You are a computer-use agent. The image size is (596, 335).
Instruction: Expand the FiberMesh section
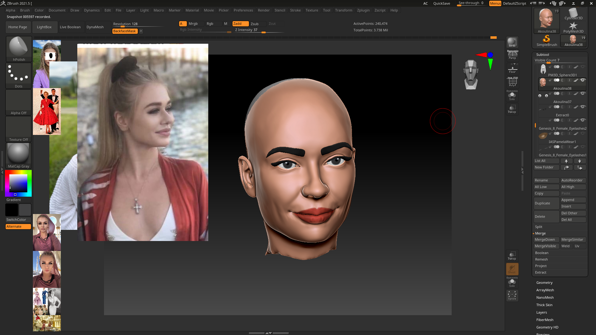(x=545, y=320)
